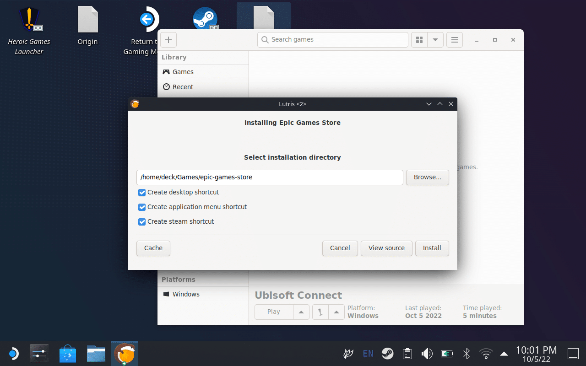
Task: Click the battery status tray icon
Action: click(x=446, y=354)
